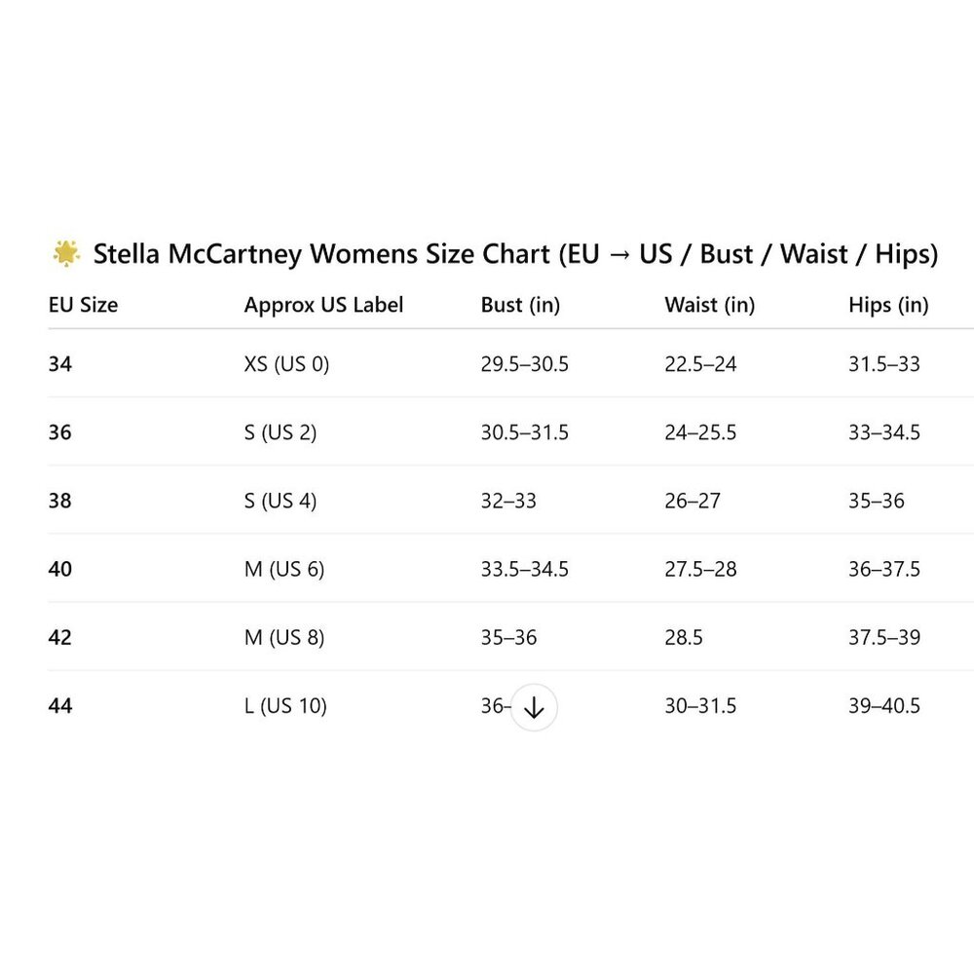Select the Approx US Label header

point(323,305)
